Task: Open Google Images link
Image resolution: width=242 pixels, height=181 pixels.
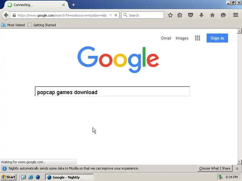Action: click(182, 38)
